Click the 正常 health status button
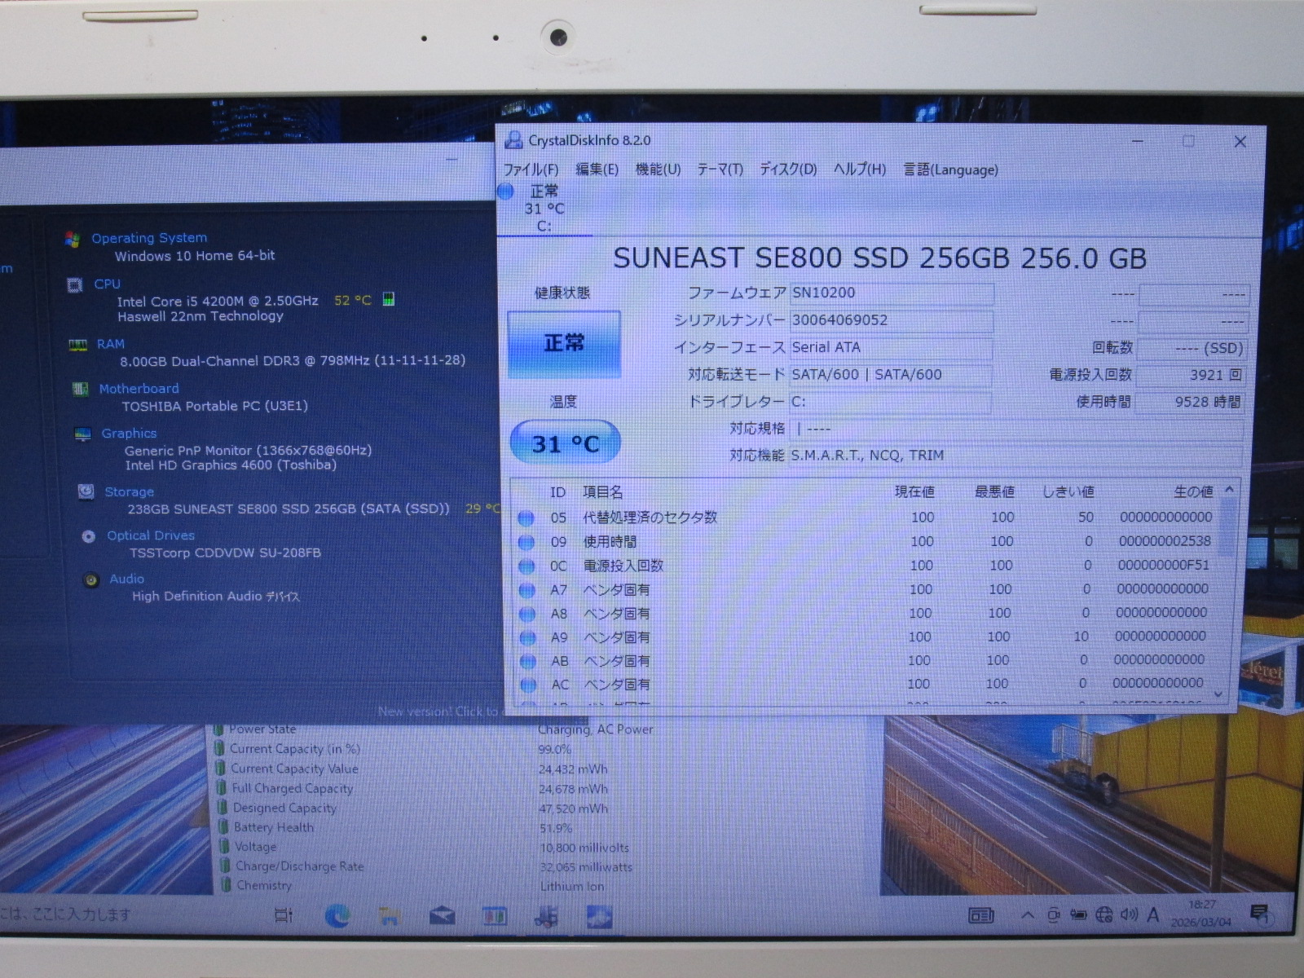The height and width of the screenshot is (978, 1304). tap(564, 344)
